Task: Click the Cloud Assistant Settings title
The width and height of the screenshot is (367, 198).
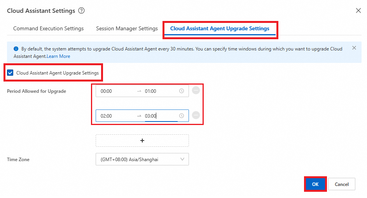Action: point(41,11)
